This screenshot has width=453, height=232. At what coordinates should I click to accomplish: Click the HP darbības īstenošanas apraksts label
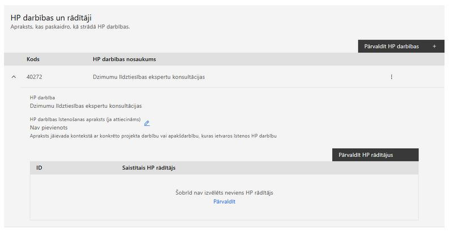(86, 120)
